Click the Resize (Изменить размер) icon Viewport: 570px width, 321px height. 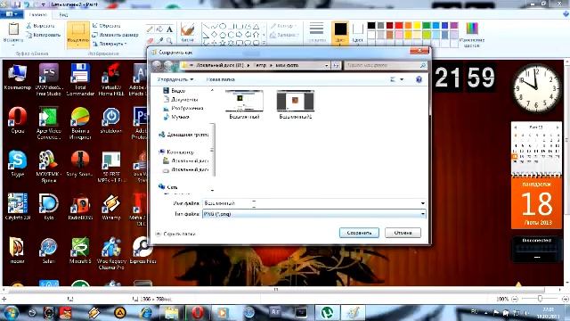(95, 35)
